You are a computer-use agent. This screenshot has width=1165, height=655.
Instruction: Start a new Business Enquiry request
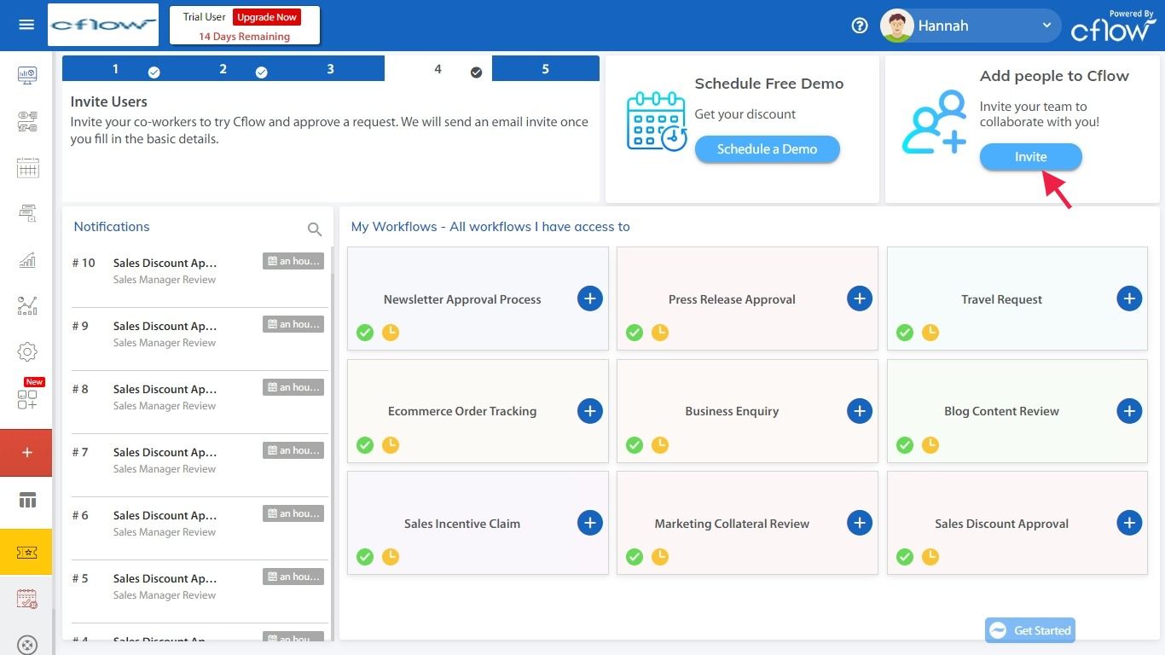click(860, 411)
